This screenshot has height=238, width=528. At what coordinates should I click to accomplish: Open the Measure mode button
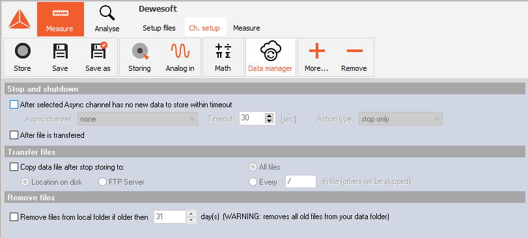click(61, 19)
